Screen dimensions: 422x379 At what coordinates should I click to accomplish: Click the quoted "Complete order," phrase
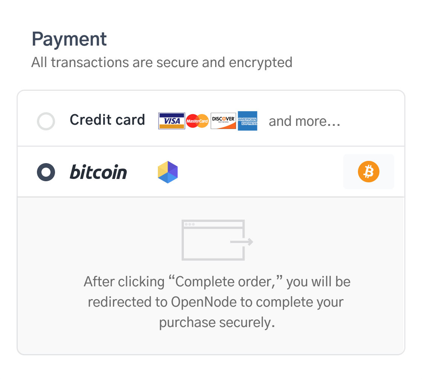point(225,282)
